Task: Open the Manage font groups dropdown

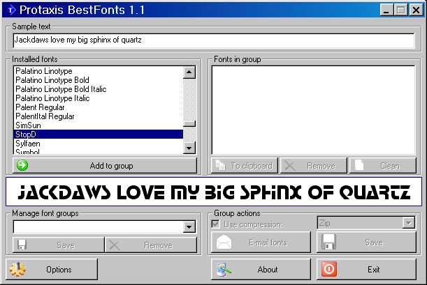Action: (189, 227)
